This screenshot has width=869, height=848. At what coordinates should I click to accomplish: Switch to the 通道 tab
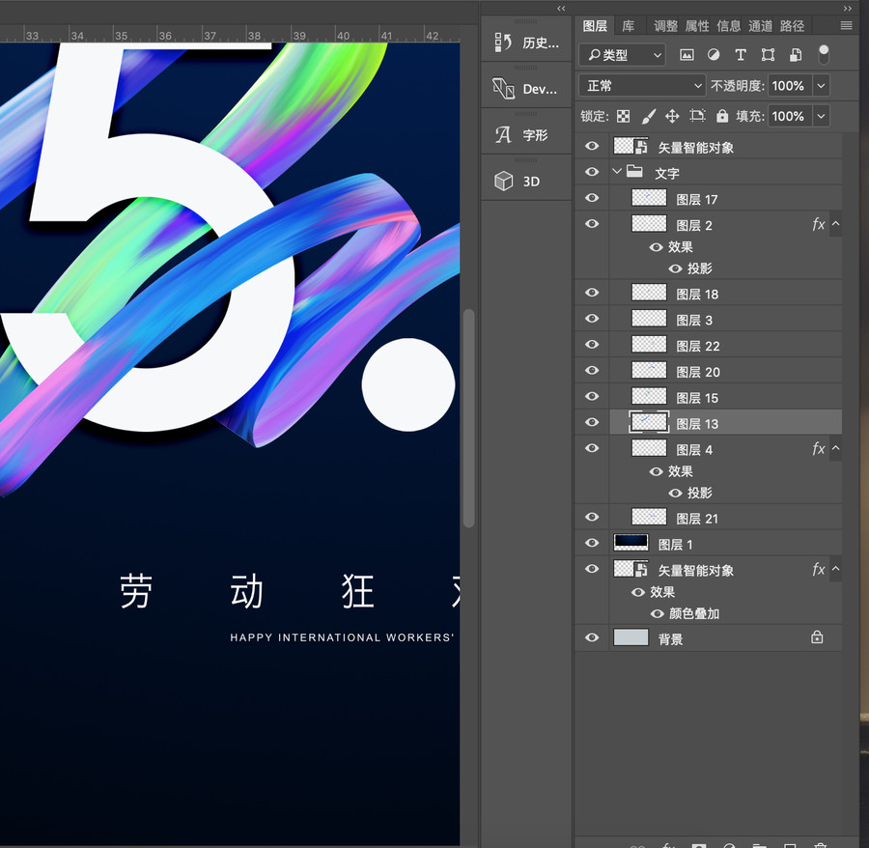(x=761, y=26)
